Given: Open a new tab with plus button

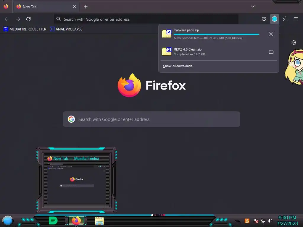Looking at the screenshot, I should click(x=86, y=7).
